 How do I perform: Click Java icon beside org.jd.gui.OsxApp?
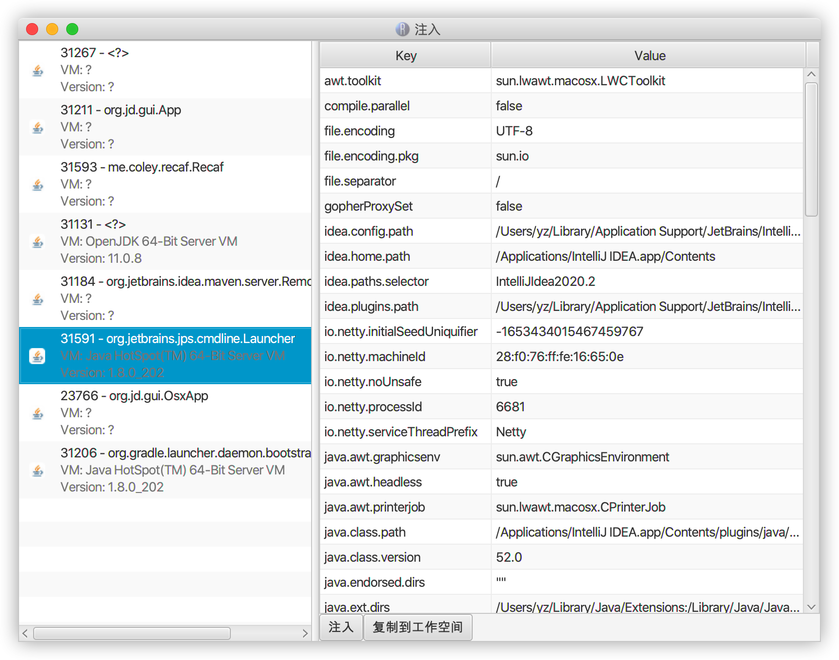(38, 413)
